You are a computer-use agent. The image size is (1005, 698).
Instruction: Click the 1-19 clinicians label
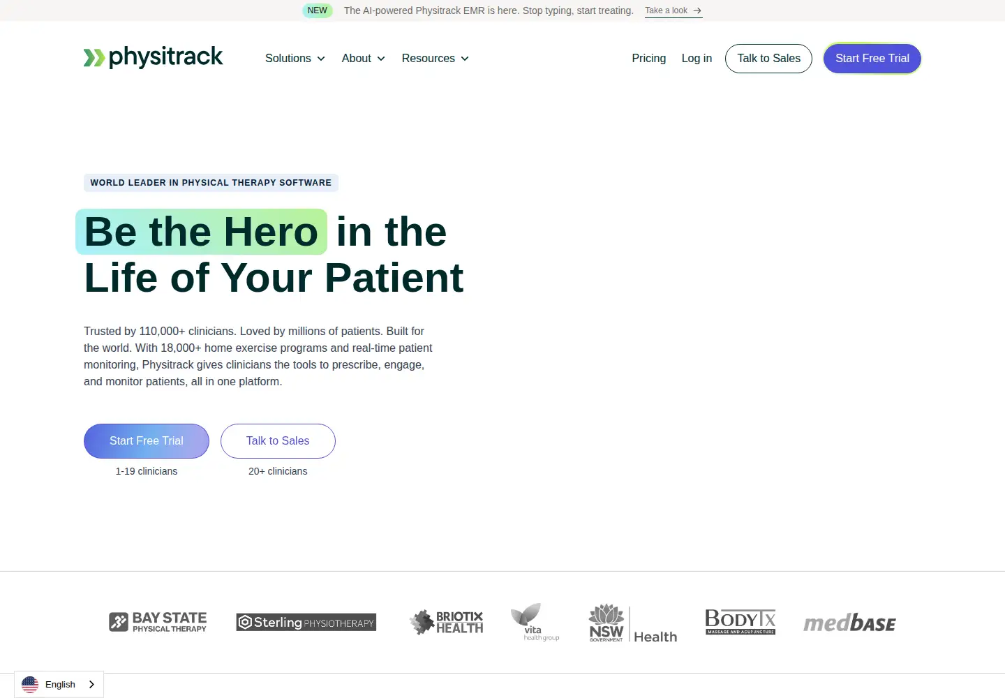(147, 471)
